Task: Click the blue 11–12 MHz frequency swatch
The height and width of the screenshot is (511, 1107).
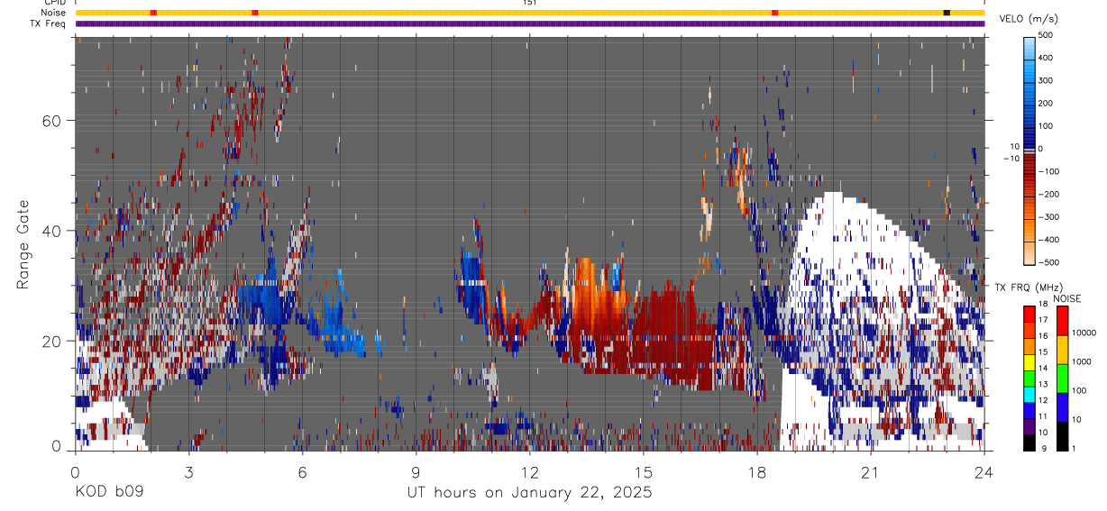Action: coord(1029,410)
